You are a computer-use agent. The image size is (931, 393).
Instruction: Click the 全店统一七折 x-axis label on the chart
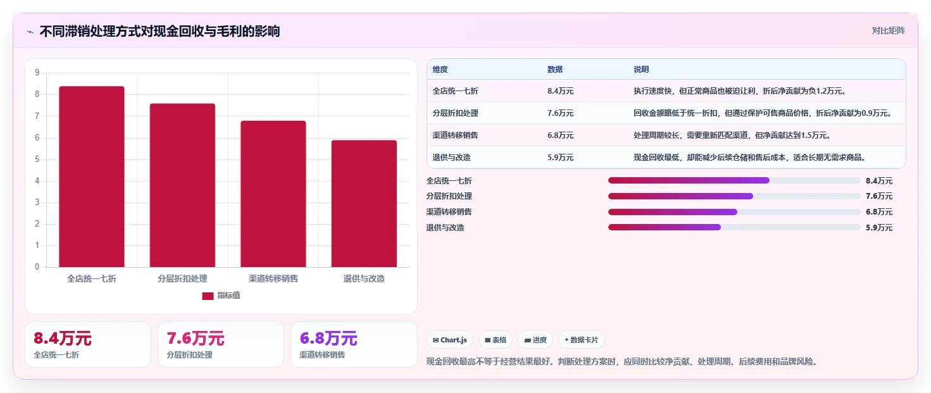92,278
